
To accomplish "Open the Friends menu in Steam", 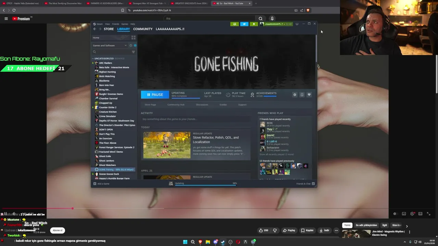I will tap(116, 24).
